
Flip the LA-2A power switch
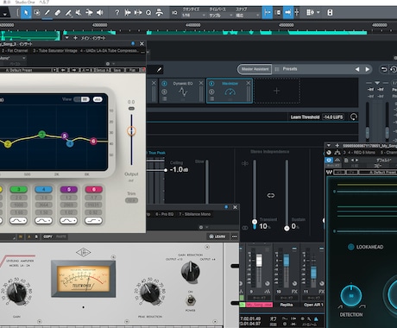(x=190, y=300)
